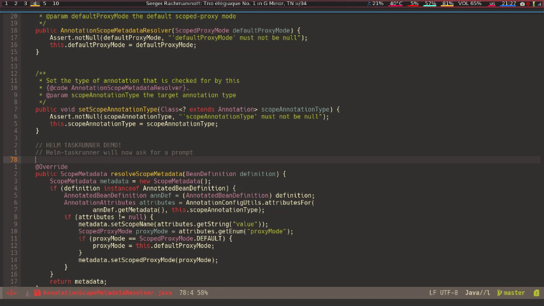Image resolution: width=544 pixels, height=306 pixels.
Task: Click the 81% status indicator
Action: [x=448, y=3]
